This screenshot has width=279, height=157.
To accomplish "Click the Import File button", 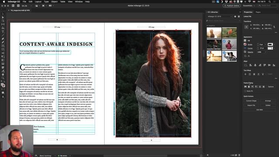I will (251, 105).
